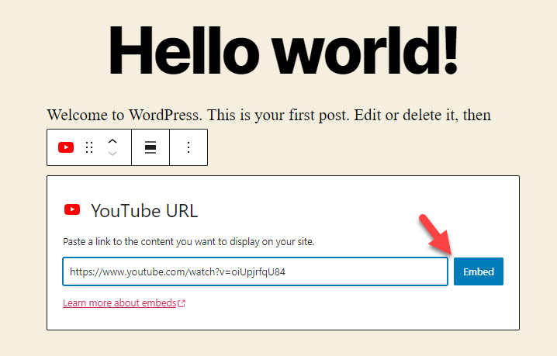
Task: Click the YouTube block type icon in toolbar
Action: [66, 147]
